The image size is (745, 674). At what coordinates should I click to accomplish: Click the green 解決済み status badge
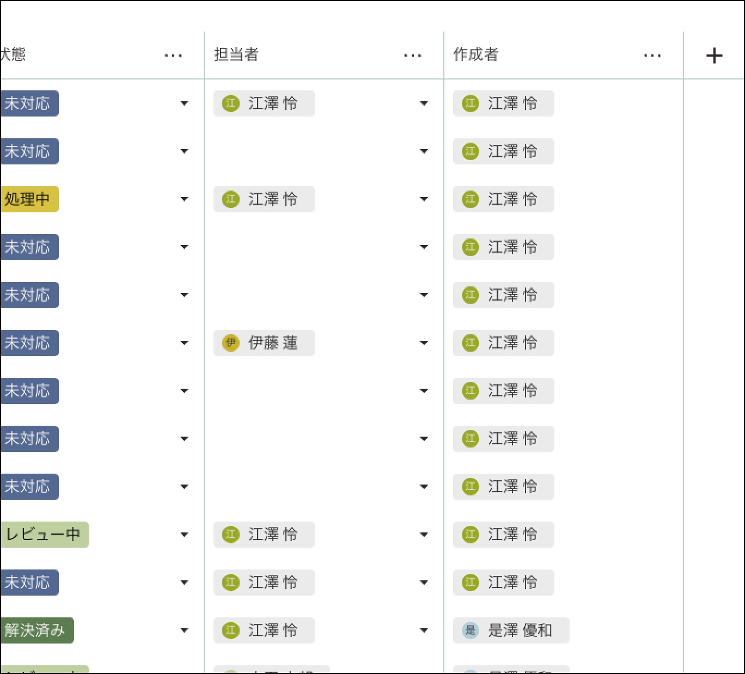(x=36, y=630)
